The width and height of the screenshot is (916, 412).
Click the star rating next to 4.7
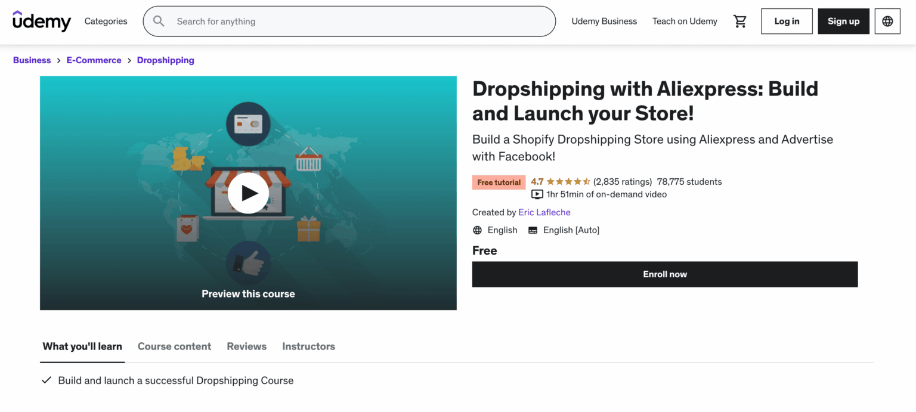coord(568,182)
